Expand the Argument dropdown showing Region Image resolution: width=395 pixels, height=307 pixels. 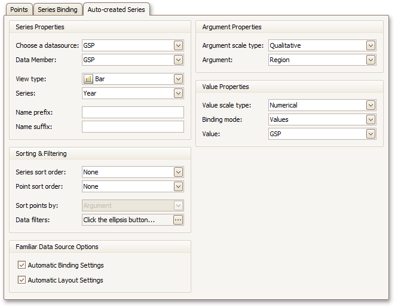pos(370,60)
